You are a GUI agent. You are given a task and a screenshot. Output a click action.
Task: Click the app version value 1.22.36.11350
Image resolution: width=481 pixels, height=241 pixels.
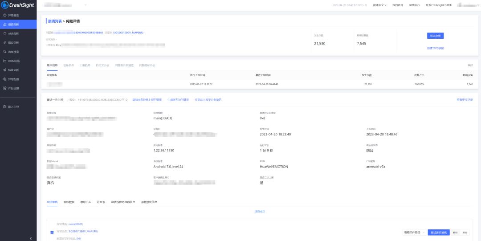click(x=164, y=151)
